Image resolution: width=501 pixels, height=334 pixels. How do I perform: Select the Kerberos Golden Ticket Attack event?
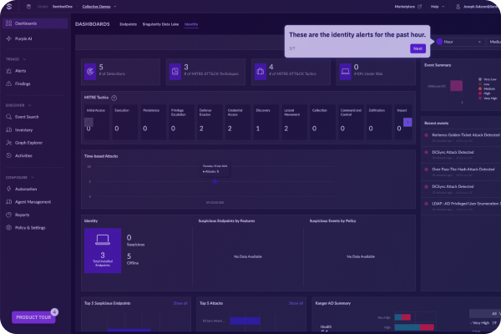point(463,134)
